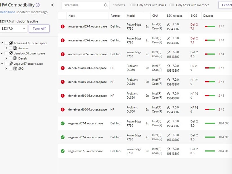Collapse the vega-vc67.outer.space tree node
Screen dimensions: 232x174
(x=2, y=64)
